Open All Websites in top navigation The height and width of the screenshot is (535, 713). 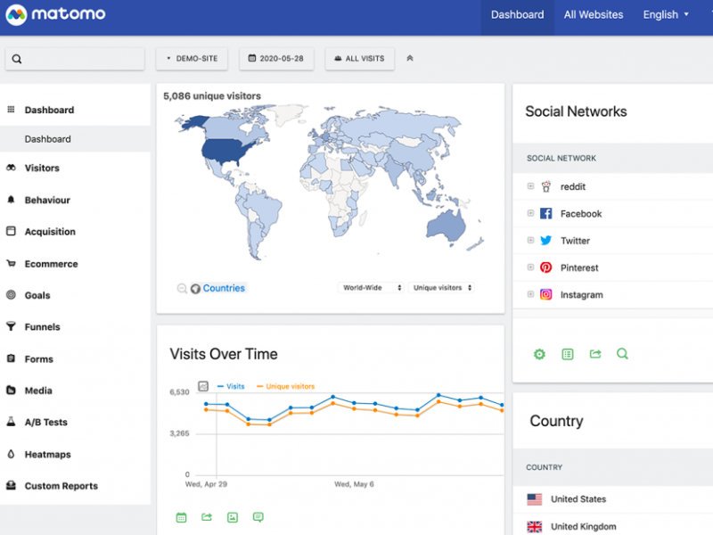(x=594, y=15)
